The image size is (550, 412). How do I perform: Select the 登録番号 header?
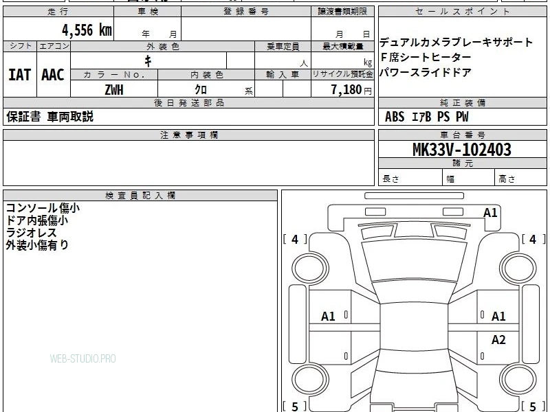tap(246, 12)
